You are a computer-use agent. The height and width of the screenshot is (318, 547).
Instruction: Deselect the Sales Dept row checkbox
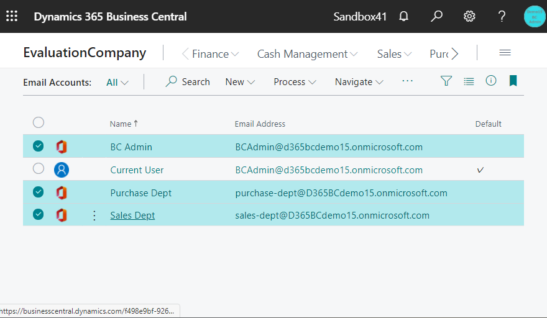(x=39, y=214)
